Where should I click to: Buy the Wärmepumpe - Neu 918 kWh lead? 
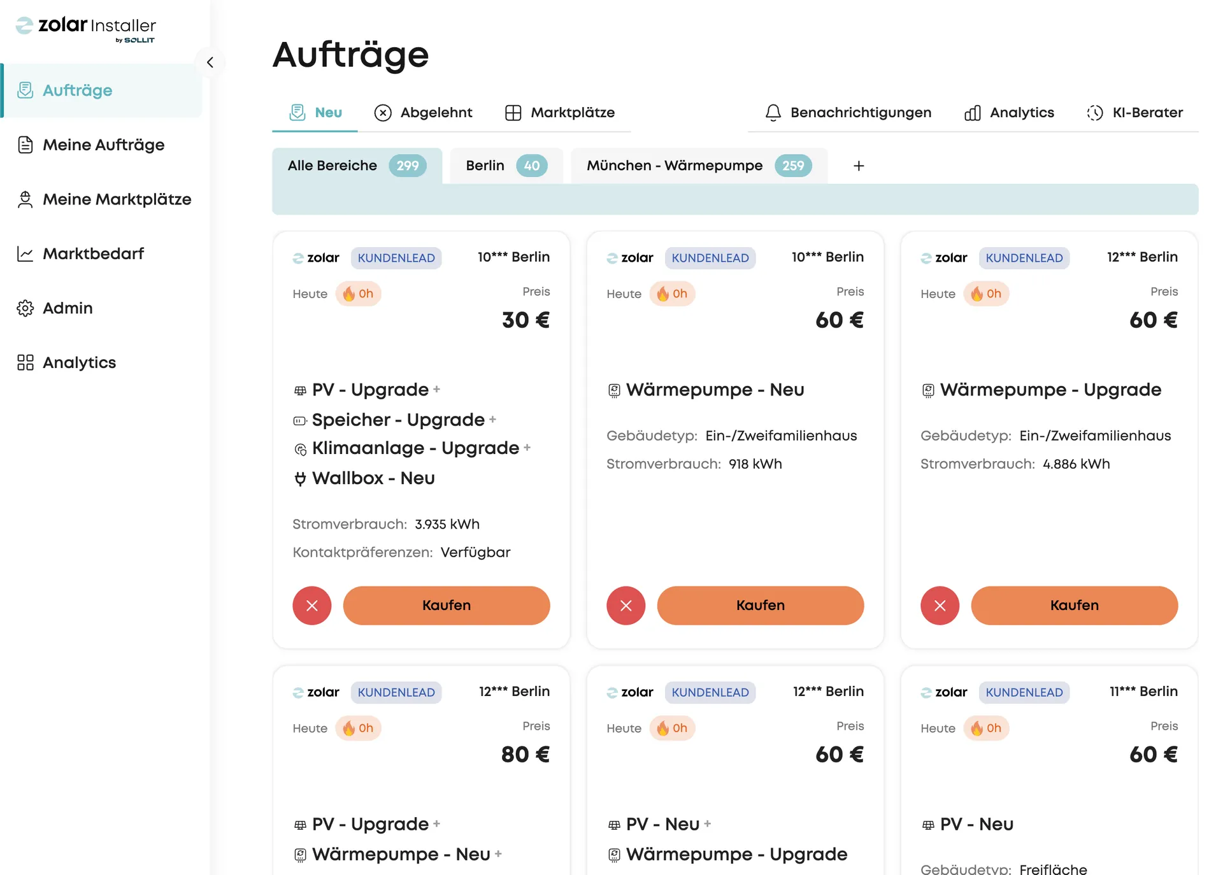761,605
